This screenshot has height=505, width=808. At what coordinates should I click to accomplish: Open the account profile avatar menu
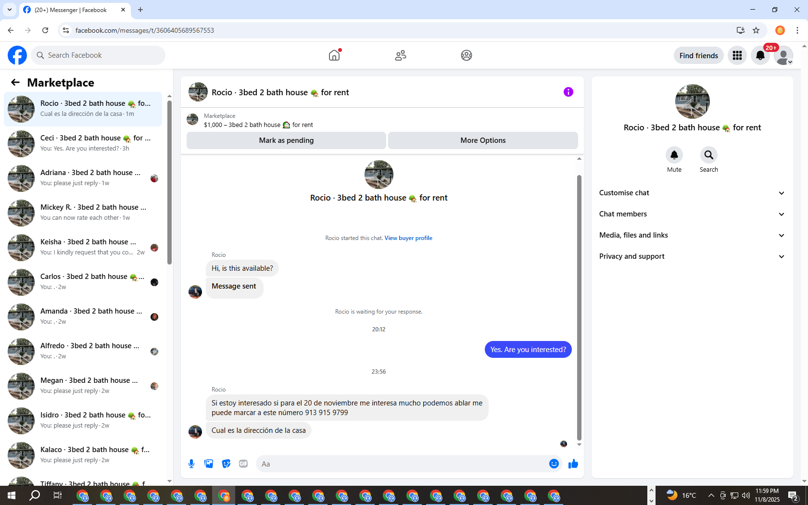[783, 55]
